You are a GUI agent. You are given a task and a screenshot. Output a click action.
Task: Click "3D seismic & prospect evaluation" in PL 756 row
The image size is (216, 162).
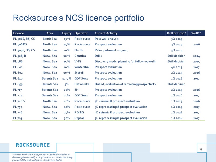117,113
